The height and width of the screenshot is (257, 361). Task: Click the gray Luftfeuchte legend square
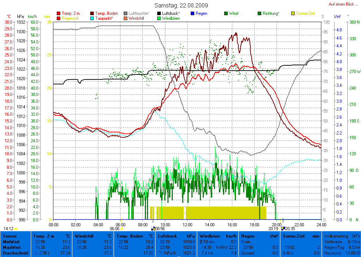point(126,14)
